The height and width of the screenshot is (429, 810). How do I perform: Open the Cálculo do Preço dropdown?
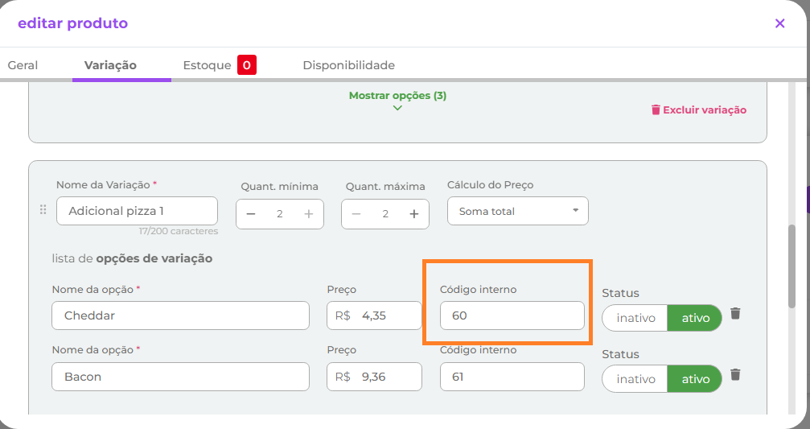pyautogui.click(x=517, y=211)
